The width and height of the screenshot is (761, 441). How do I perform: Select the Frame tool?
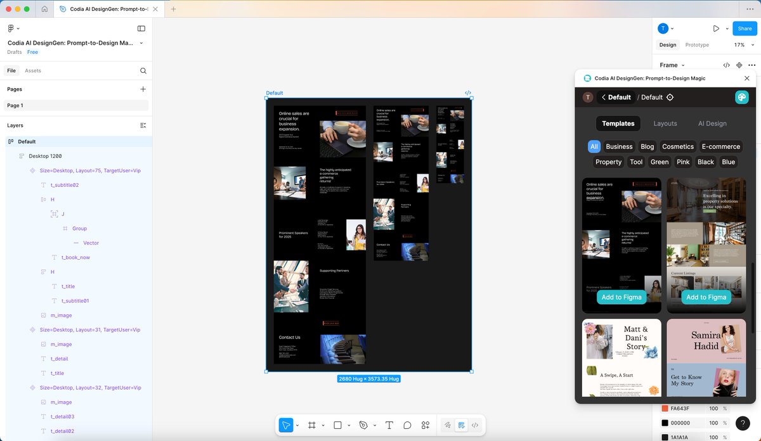click(312, 425)
